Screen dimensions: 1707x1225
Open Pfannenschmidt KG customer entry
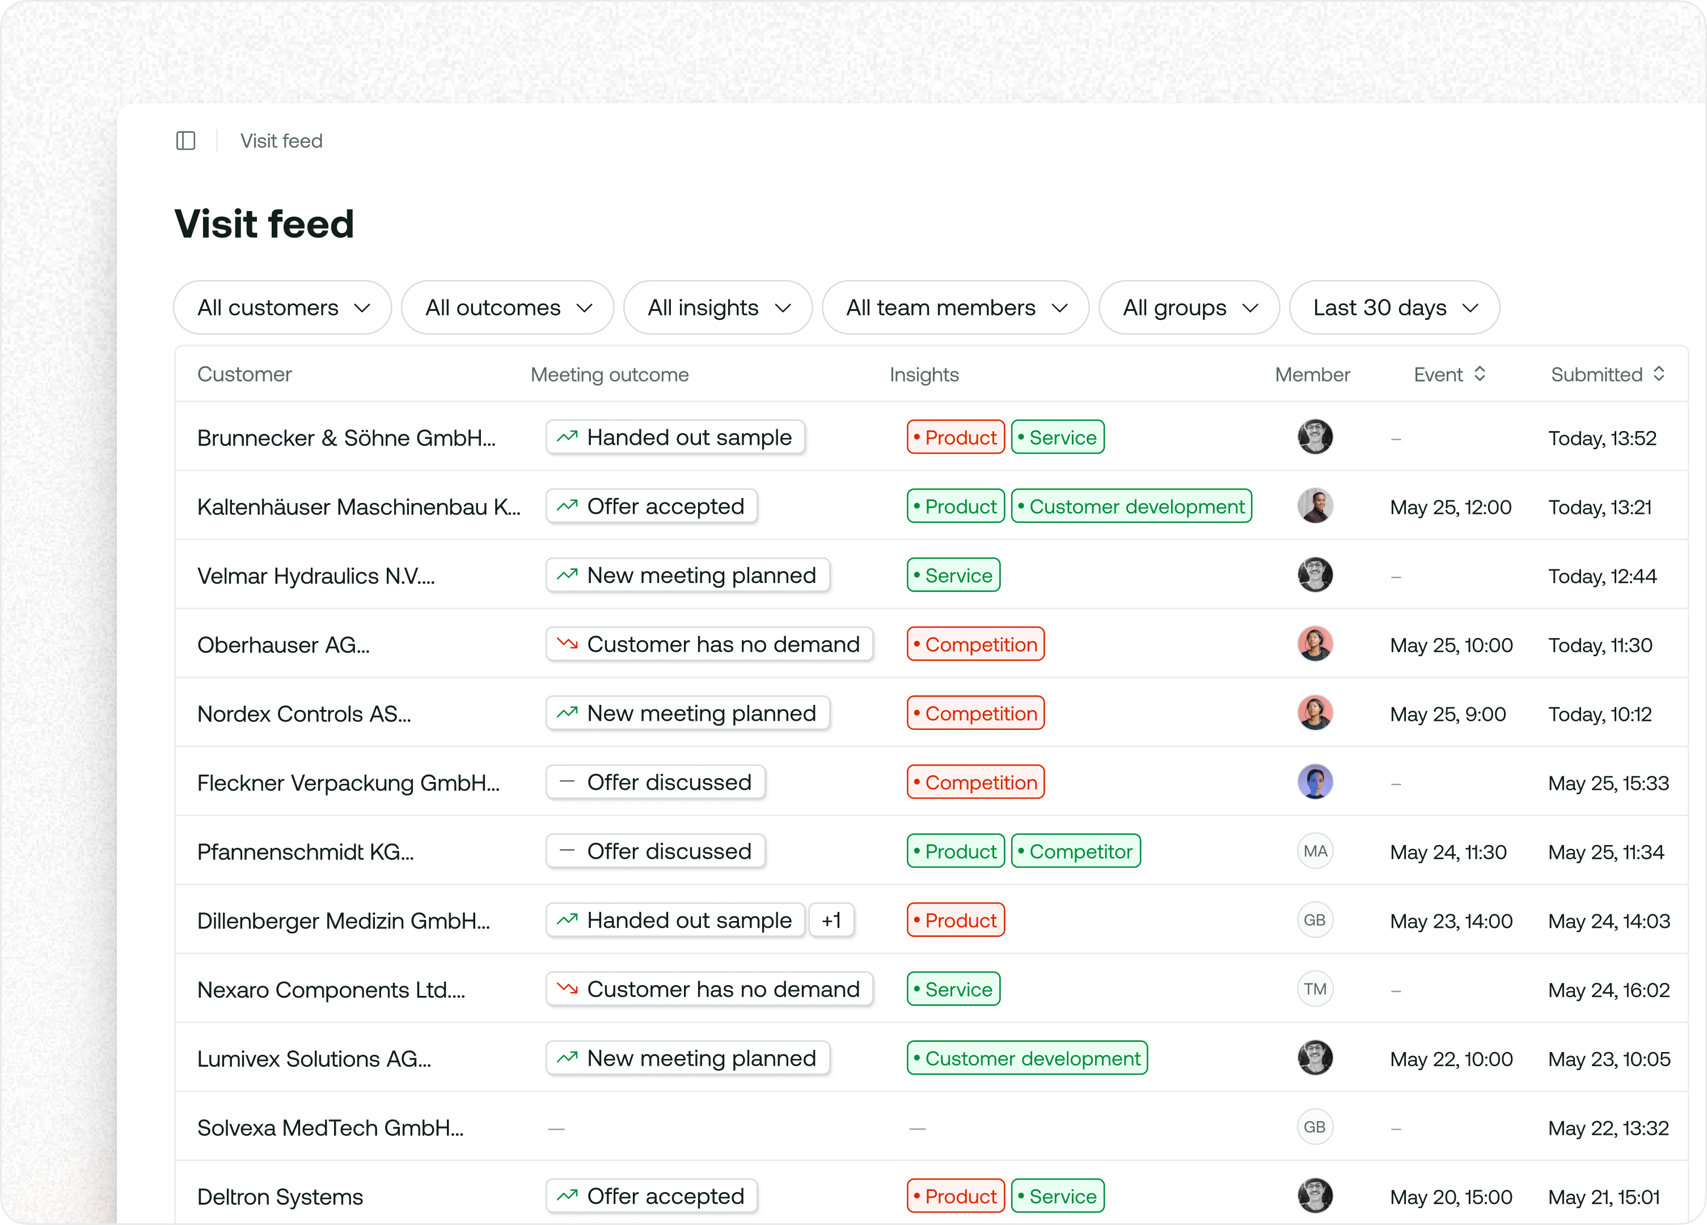tap(306, 852)
